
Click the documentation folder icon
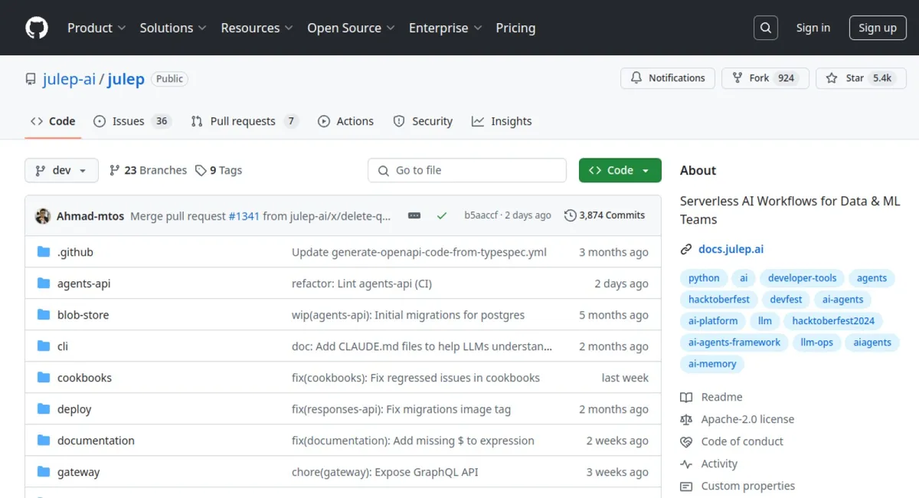(x=44, y=441)
